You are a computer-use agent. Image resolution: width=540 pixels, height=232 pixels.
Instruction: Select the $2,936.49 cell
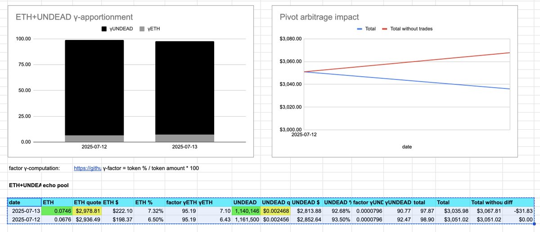[x=87, y=219]
